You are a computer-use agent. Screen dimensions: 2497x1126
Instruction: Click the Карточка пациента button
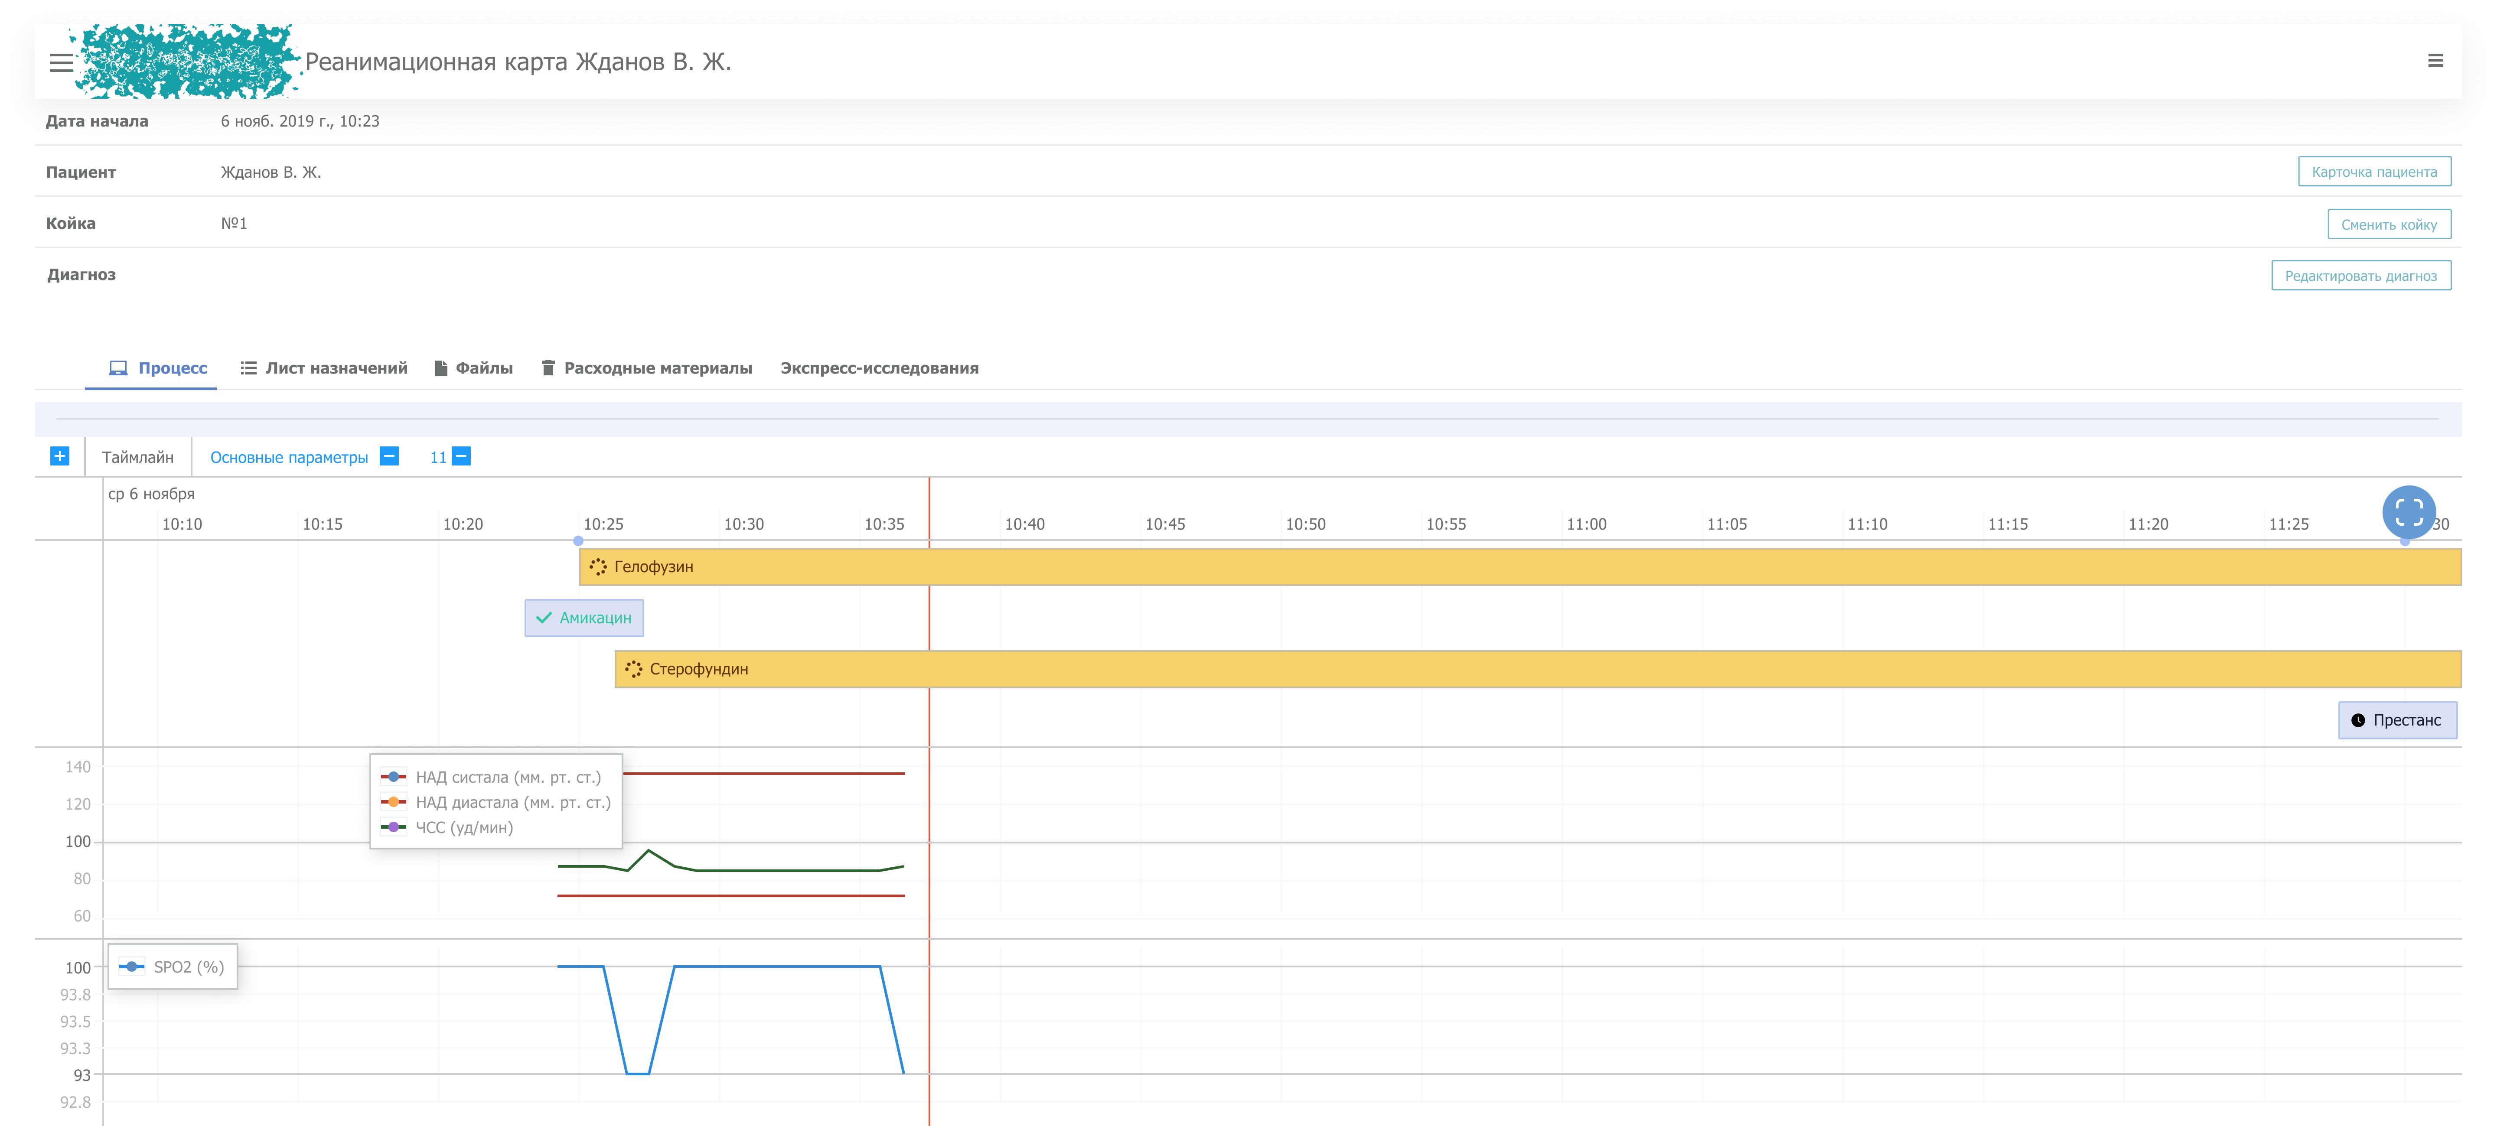[x=2373, y=172]
